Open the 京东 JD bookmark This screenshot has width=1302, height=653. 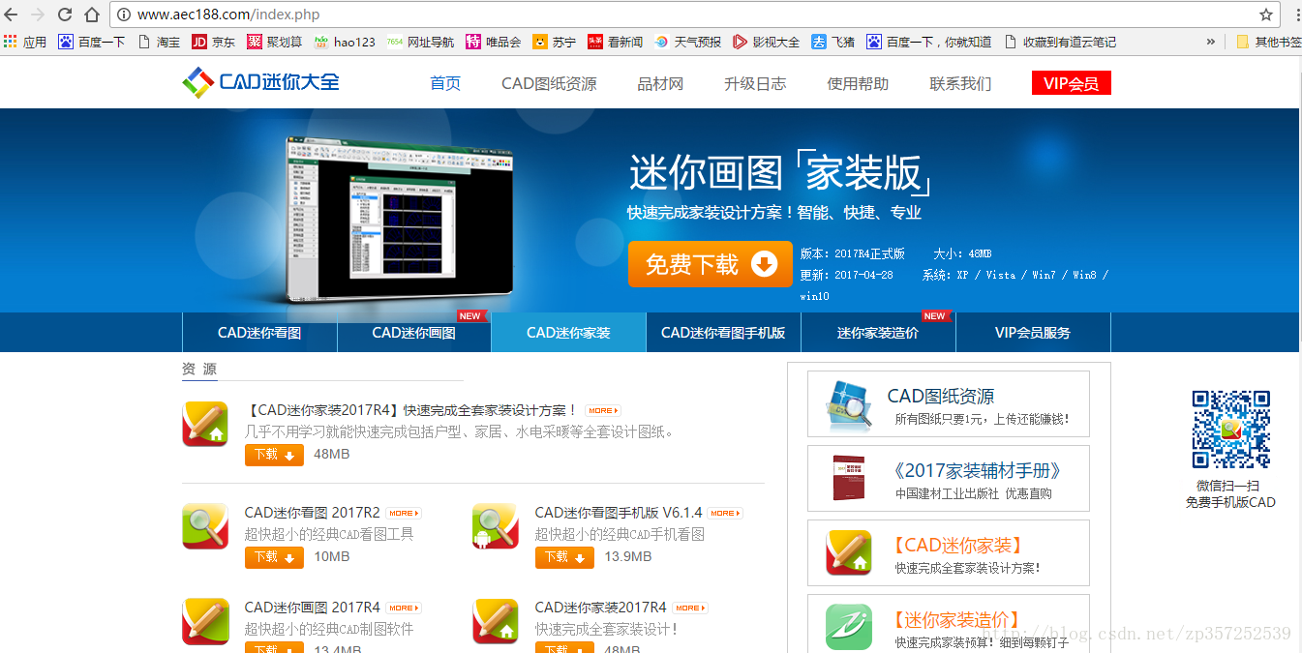coord(214,42)
